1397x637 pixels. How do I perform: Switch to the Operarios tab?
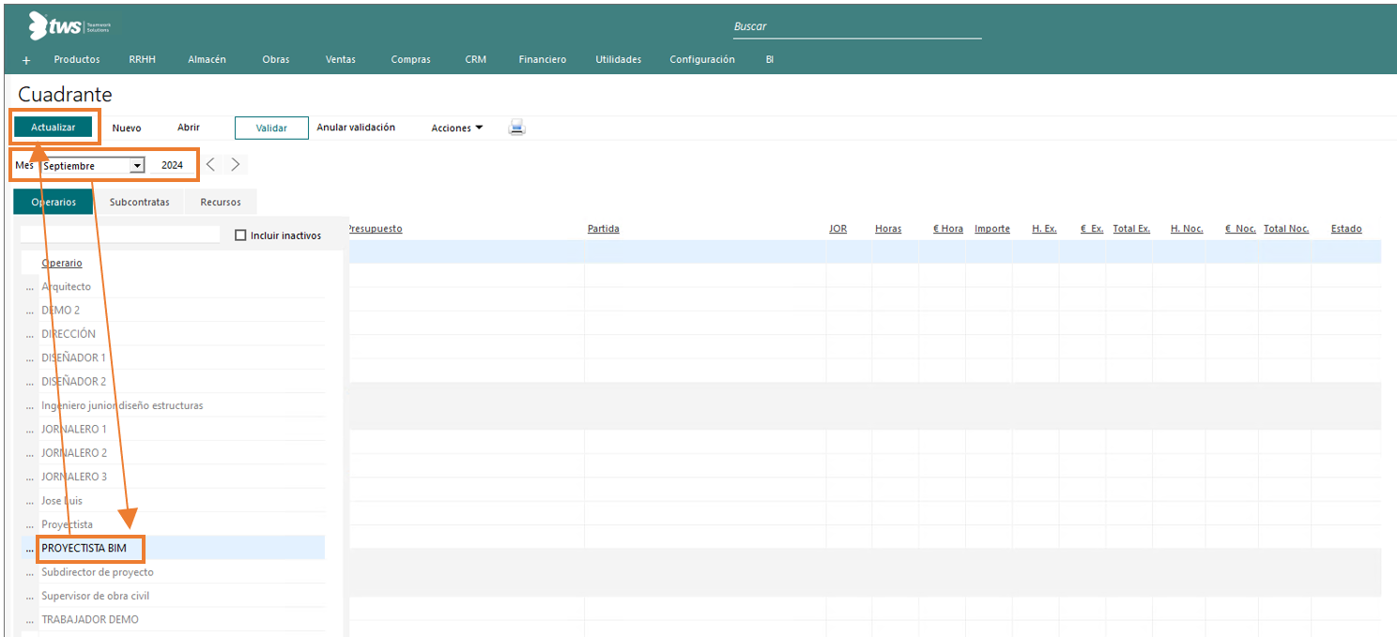54,202
